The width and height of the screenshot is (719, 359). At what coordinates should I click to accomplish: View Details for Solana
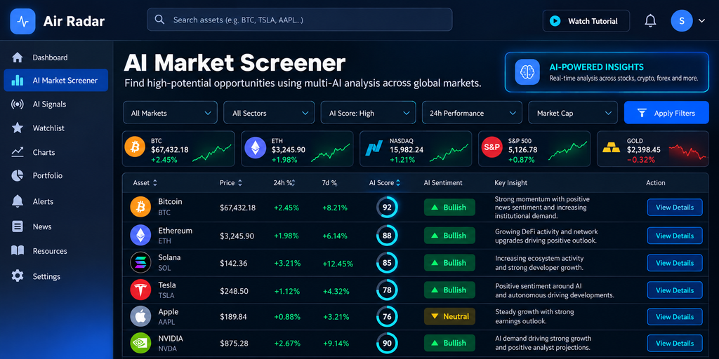(x=675, y=263)
